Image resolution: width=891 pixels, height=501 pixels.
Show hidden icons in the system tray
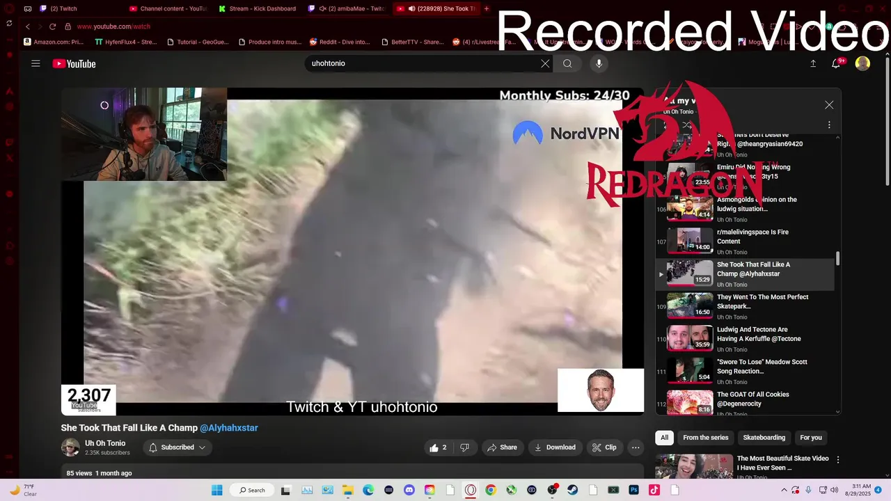pyautogui.click(x=784, y=490)
